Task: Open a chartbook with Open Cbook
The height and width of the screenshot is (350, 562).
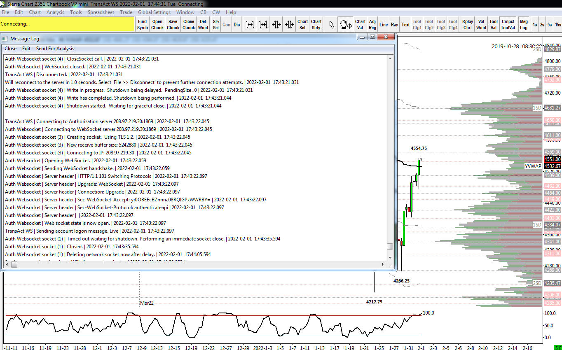Action: (157, 25)
